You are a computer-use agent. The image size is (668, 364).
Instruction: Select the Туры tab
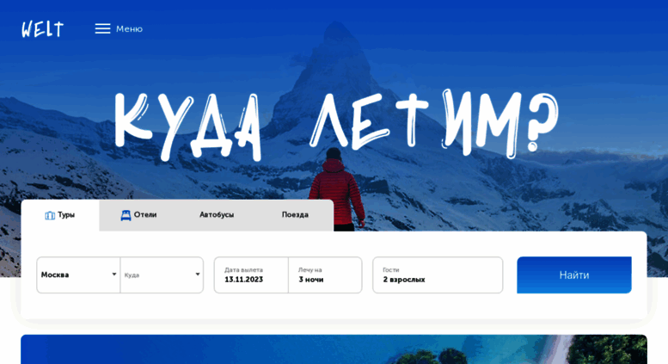coord(60,215)
